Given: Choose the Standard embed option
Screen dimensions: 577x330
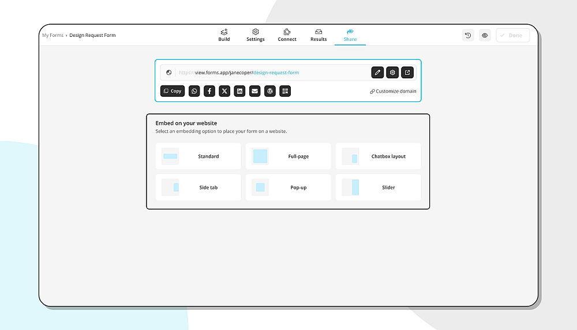Looking at the screenshot, I should click(x=198, y=156).
